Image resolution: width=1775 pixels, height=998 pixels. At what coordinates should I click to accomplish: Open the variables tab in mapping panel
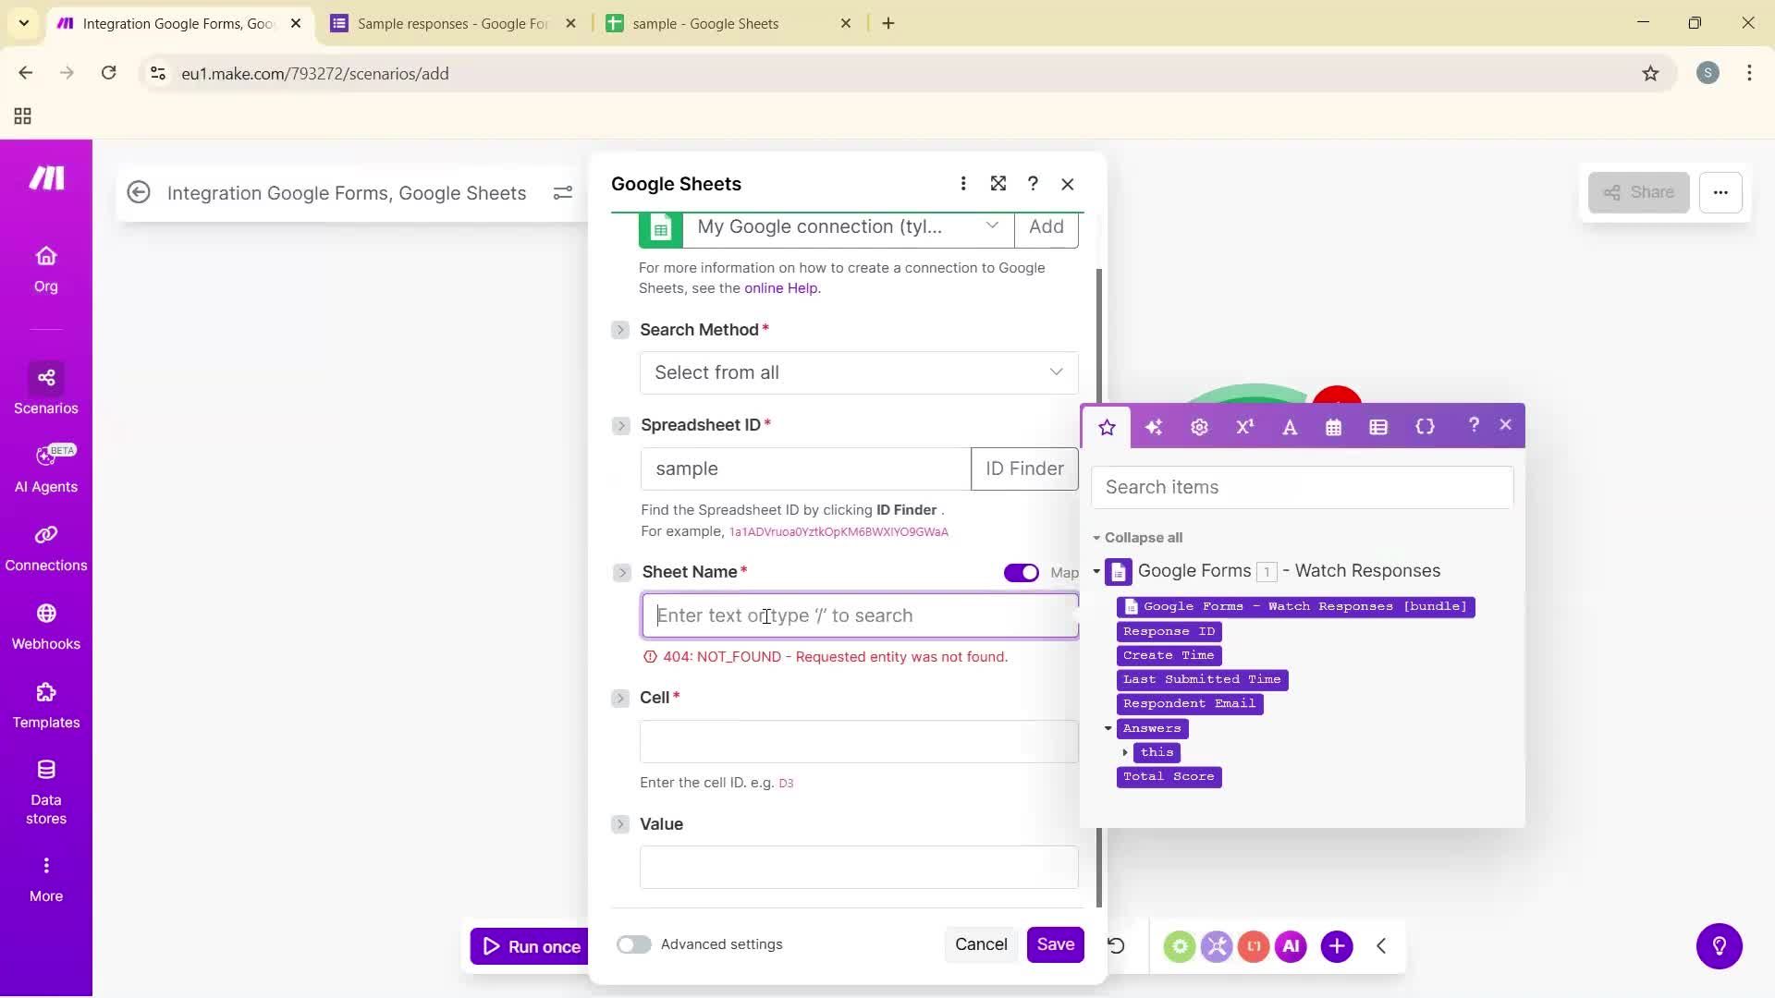[1425, 427]
